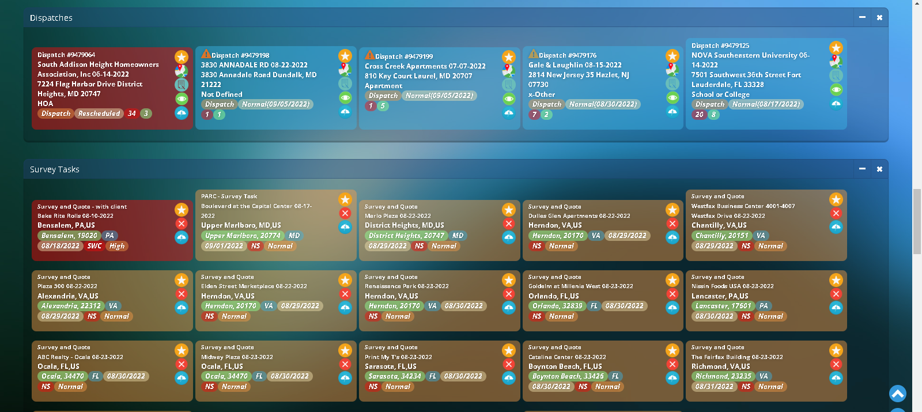Open map for Cross Creek Apartments dispatch

[509, 70]
